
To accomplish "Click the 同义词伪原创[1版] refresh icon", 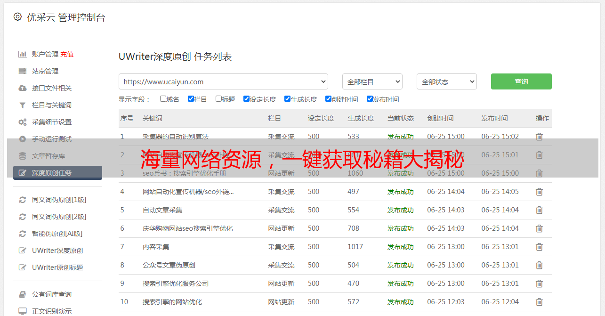I will (x=22, y=200).
